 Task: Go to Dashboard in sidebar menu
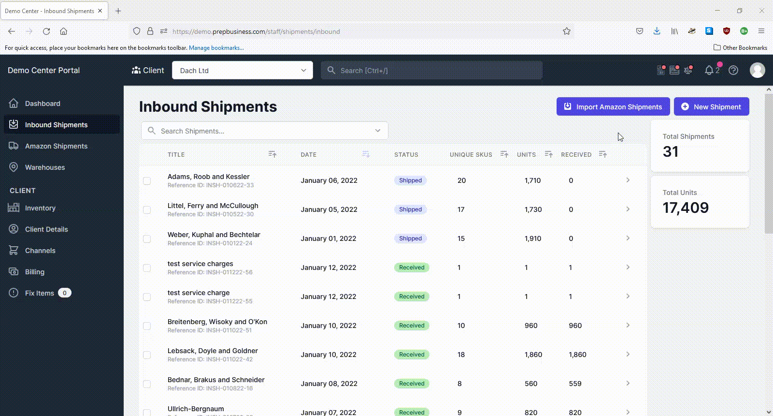point(62,103)
